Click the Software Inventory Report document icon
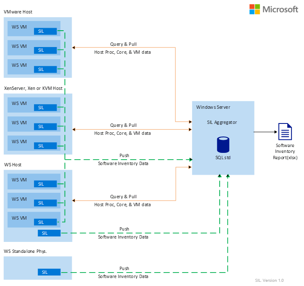 coord(285,131)
